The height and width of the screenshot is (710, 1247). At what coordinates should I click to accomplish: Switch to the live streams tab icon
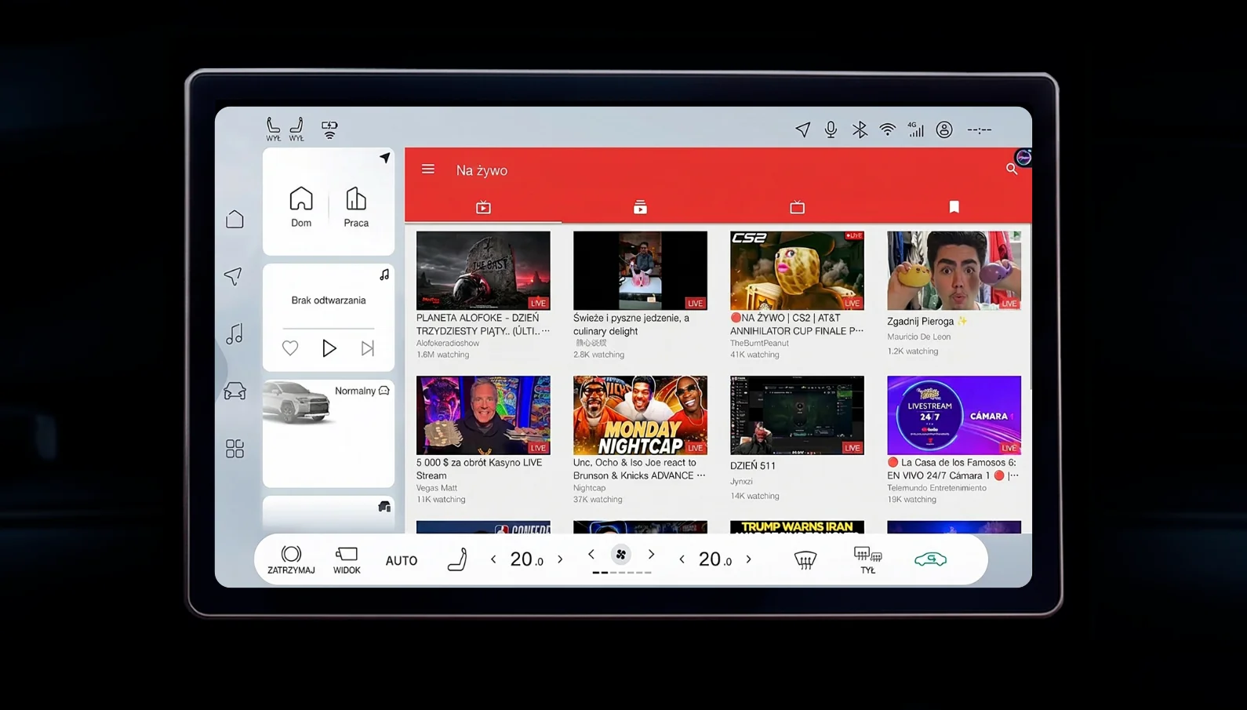[x=483, y=207]
